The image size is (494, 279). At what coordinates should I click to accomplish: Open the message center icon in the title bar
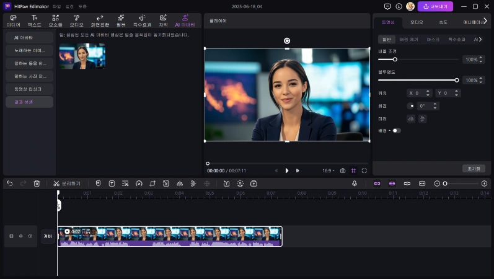(x=387, y=6)
